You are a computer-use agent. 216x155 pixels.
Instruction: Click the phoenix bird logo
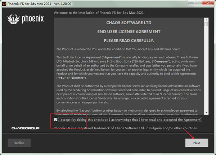pos(14,19)
